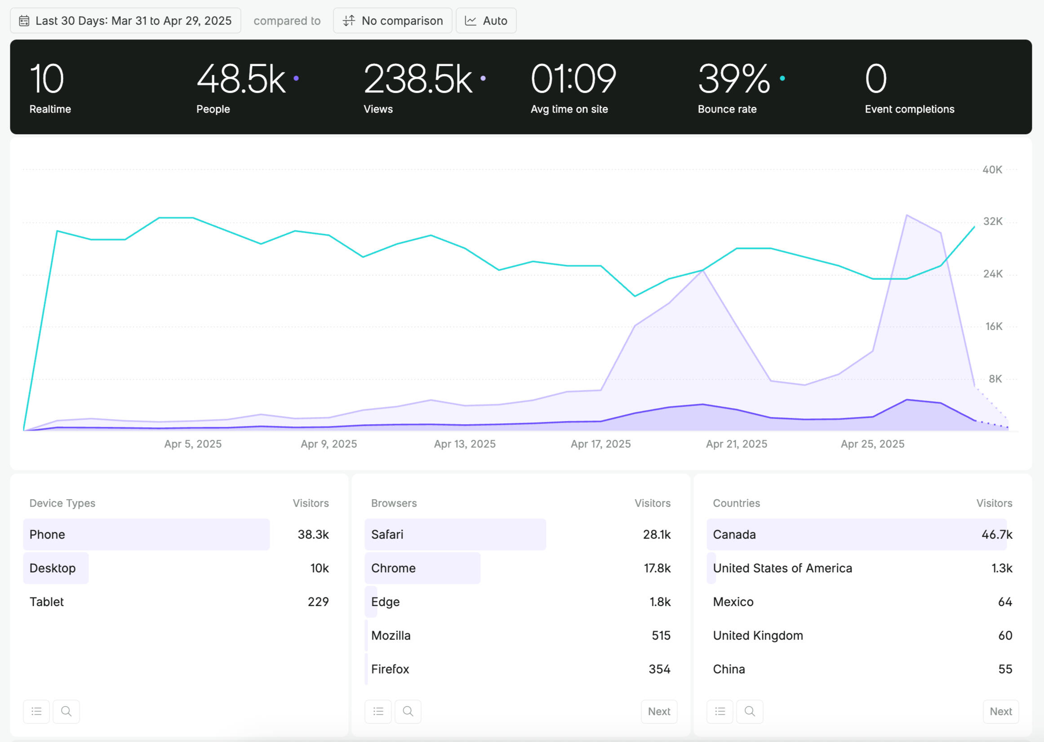The width and height of the screenshot is (1044, 742).
Task: Click Next in the Browsers panel
Action: tap(659, 711)
